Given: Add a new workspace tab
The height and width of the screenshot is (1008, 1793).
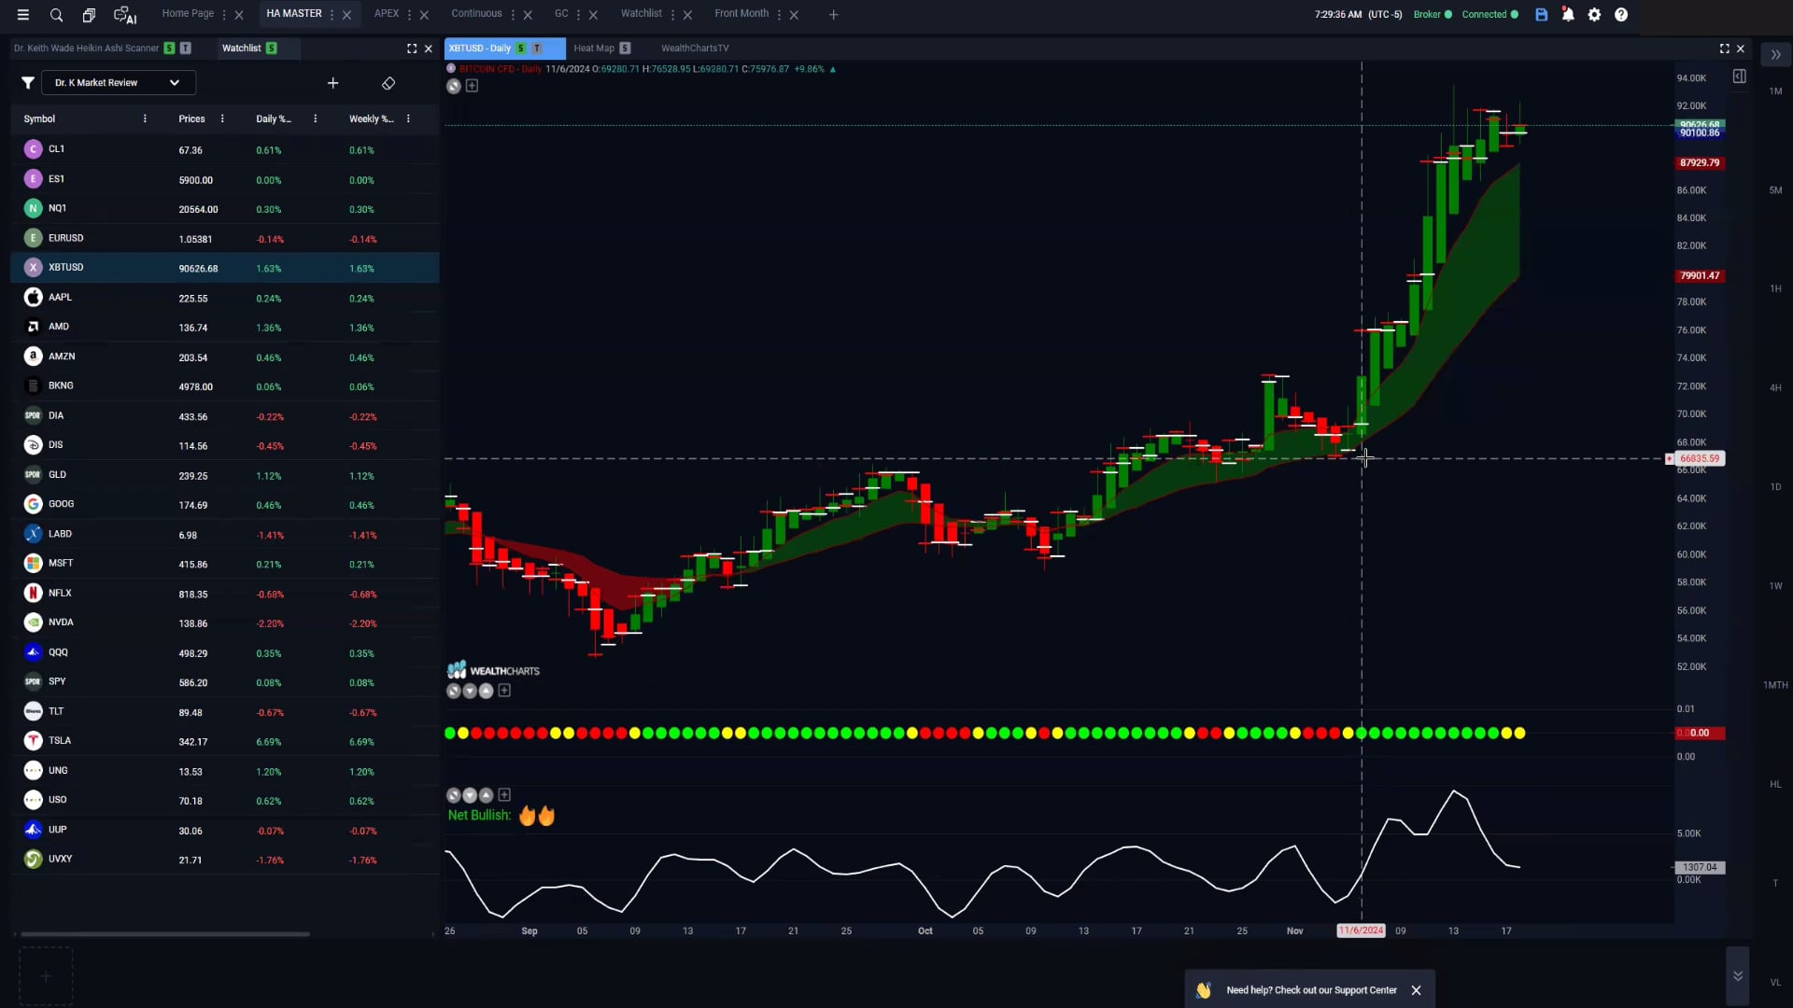Looking at the screenshot, I should 834,15.
